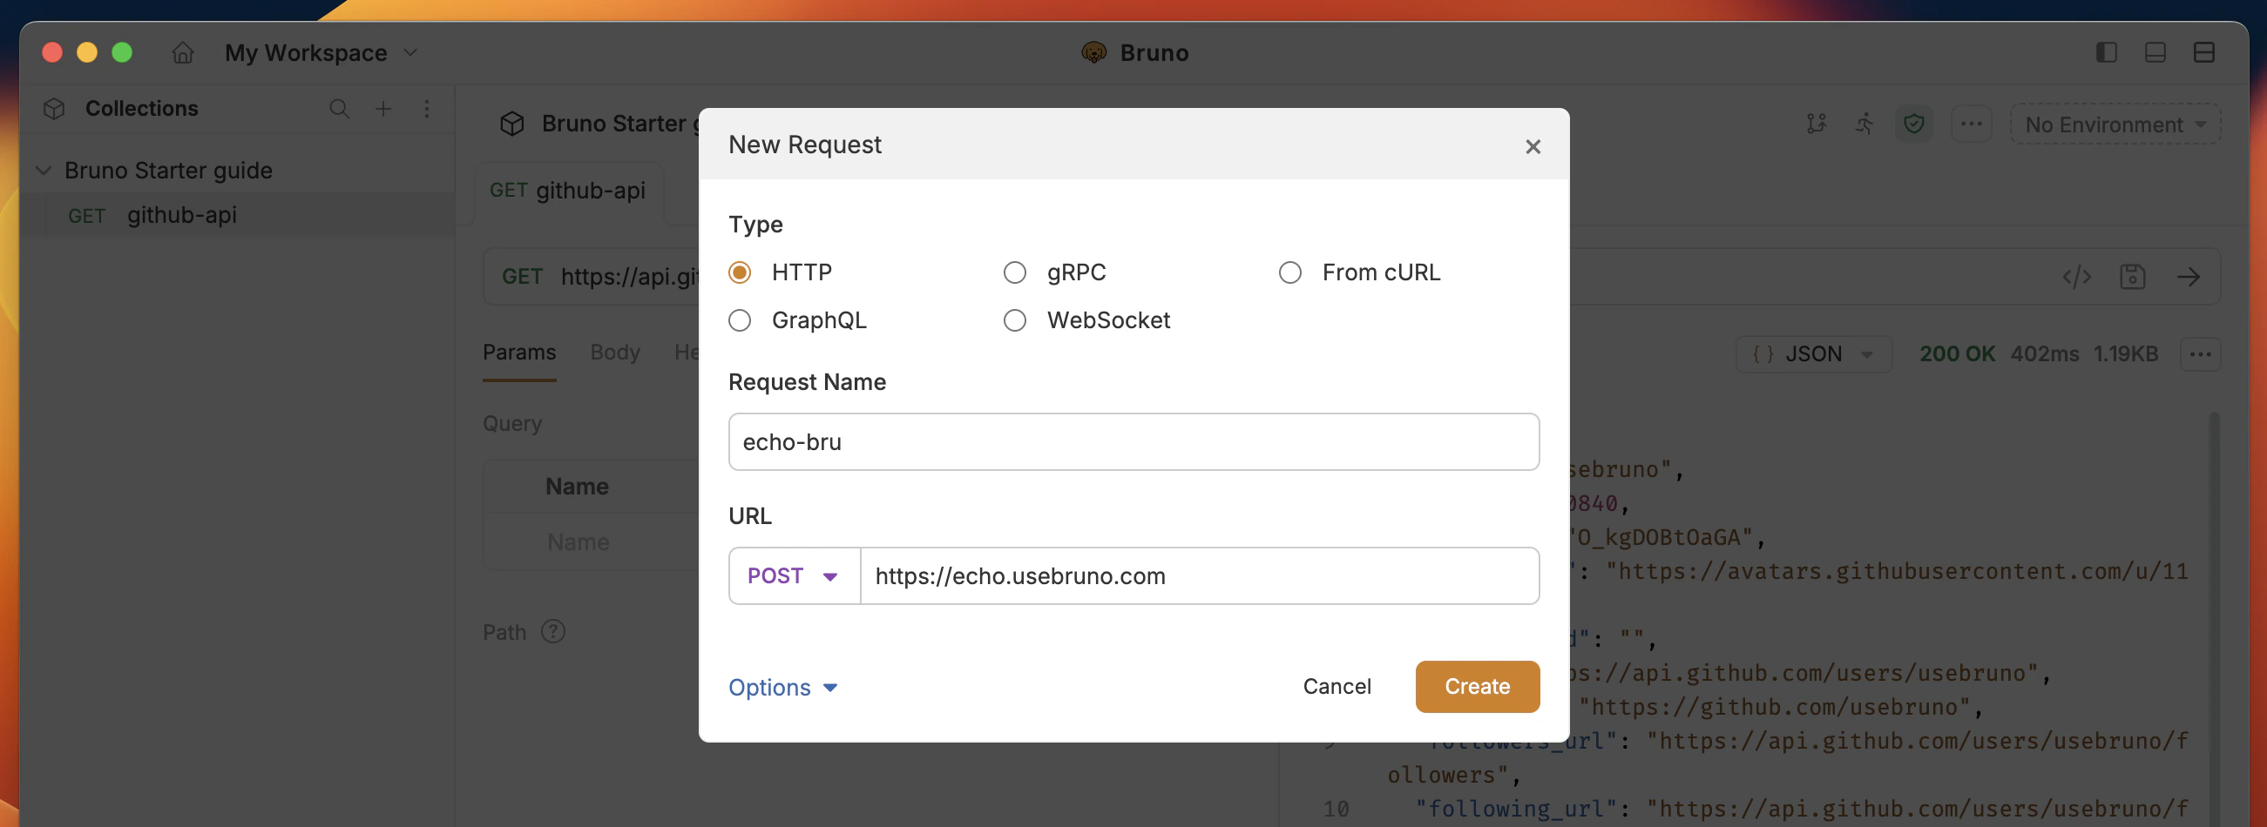The height and width of the screenshot is (827, 2267).
Task: Search collections with the magnifier icon
Action: click(x=339, y=109)
